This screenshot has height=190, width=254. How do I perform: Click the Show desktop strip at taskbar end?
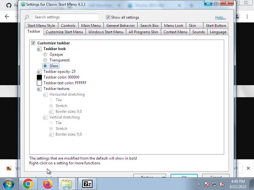point(252,184)
